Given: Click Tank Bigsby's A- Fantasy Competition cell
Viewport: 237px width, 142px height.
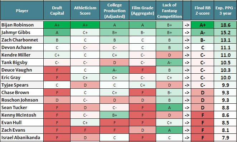Looking at the screenshot, I should [x=169, y=63].
